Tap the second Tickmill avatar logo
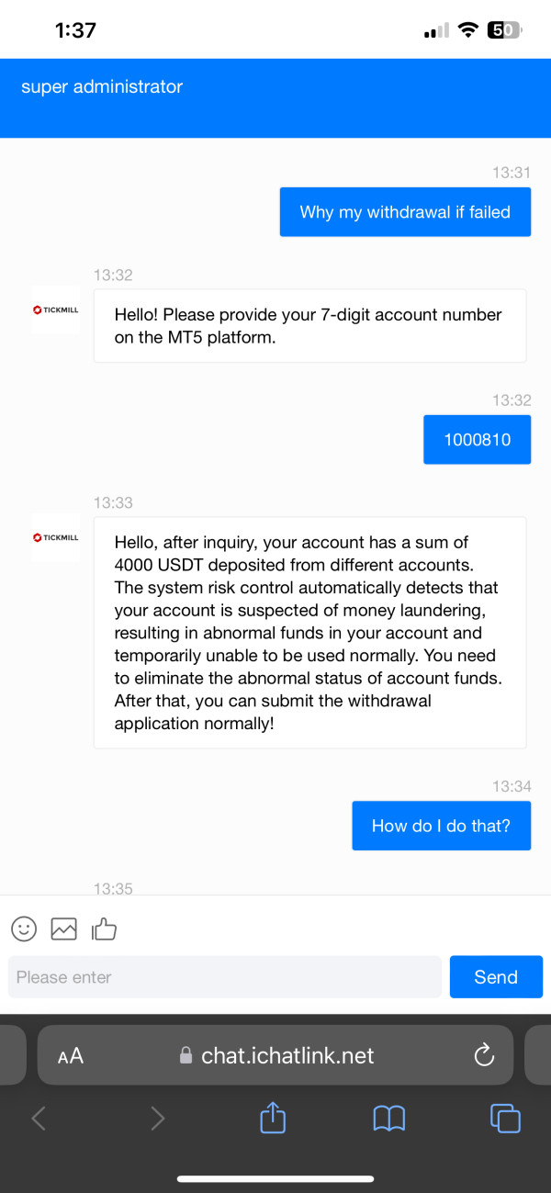 (x=56, y=537)
